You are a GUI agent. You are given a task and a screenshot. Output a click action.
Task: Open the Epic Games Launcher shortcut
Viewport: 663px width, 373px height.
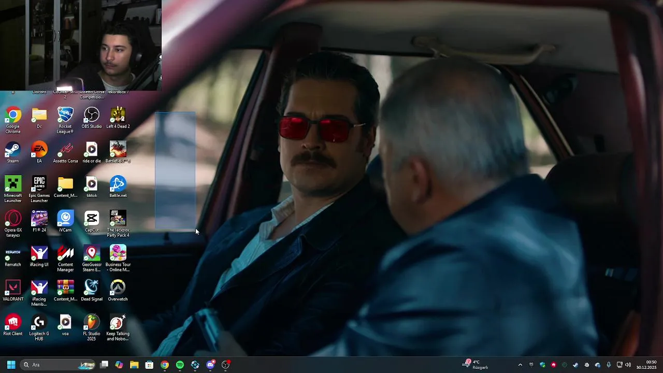(39, 190)
